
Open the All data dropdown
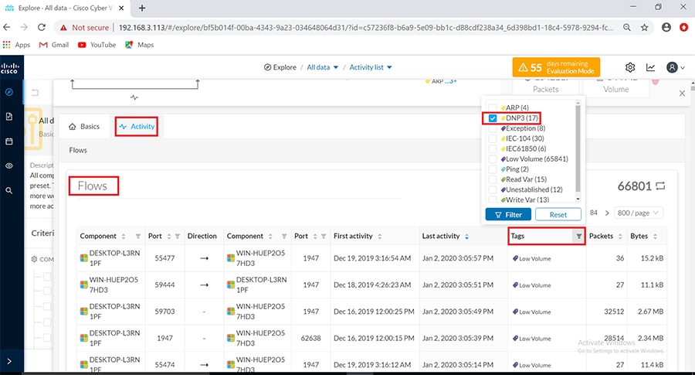(x=323, y=67)
